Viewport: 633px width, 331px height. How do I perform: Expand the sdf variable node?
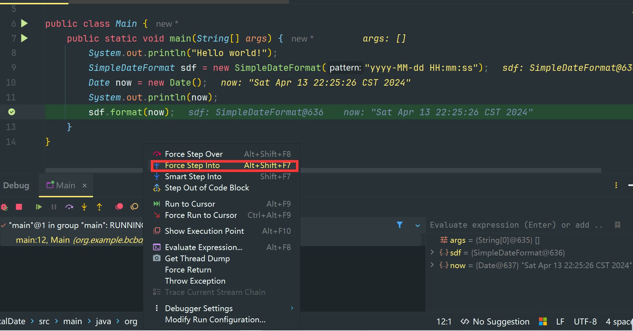click(432, 252)
